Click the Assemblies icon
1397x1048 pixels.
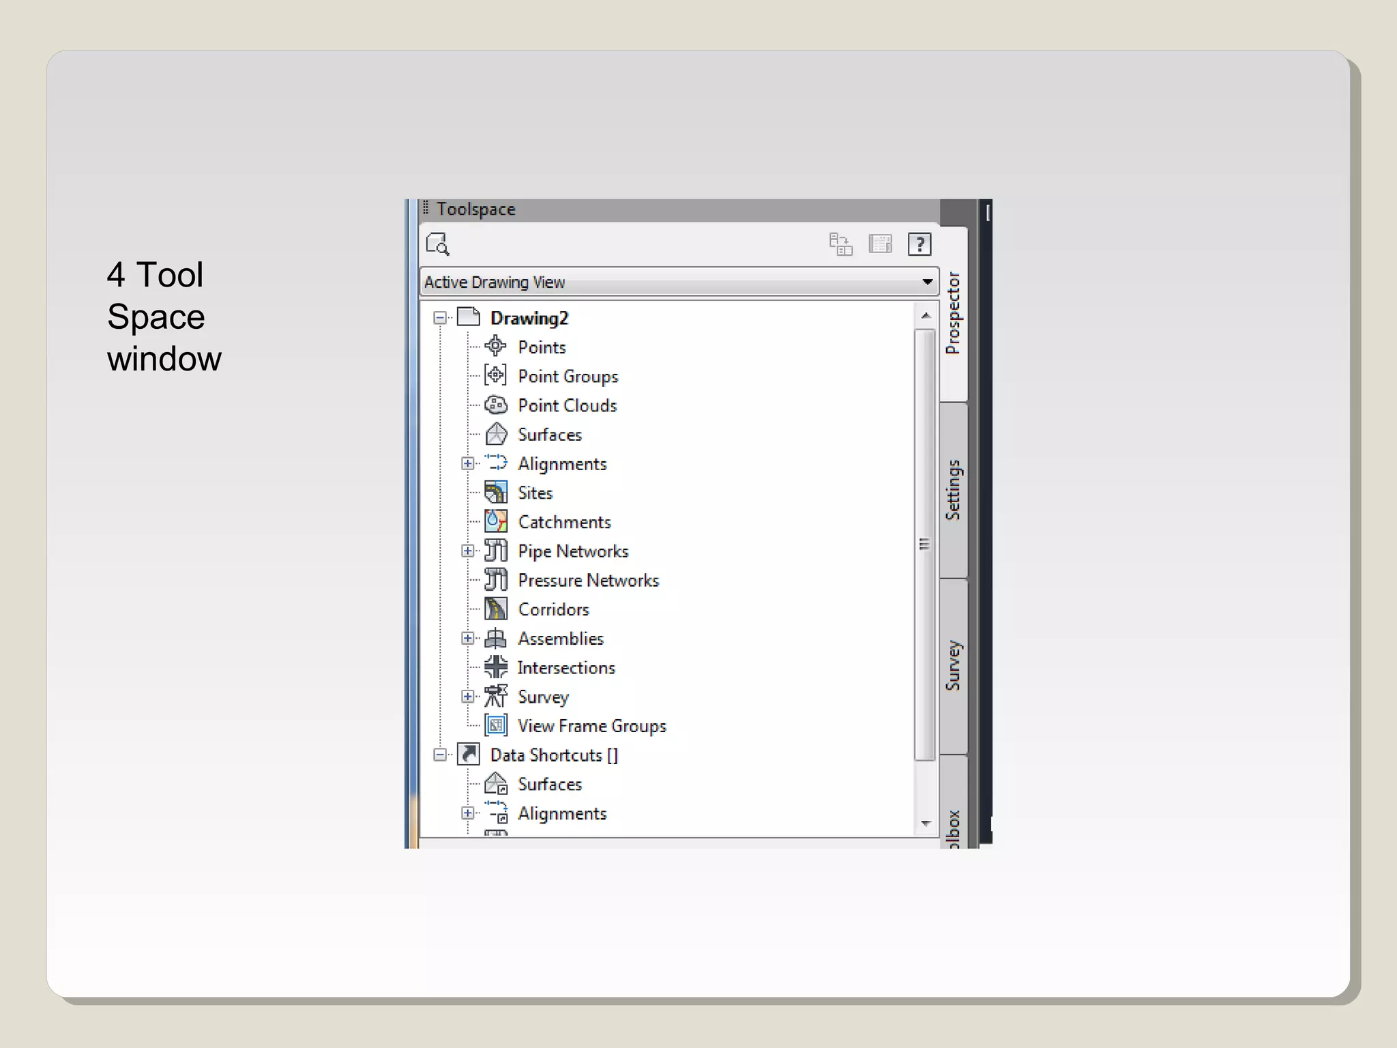pyautogui.click(x=496, y=638)
